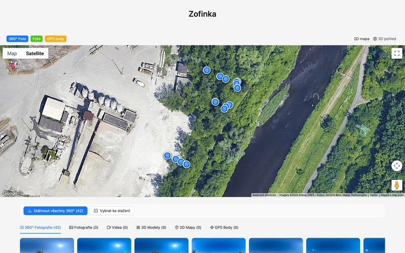Open the map Terms link
Viewport: 405px width, 253px height.
tap(373, 195)
